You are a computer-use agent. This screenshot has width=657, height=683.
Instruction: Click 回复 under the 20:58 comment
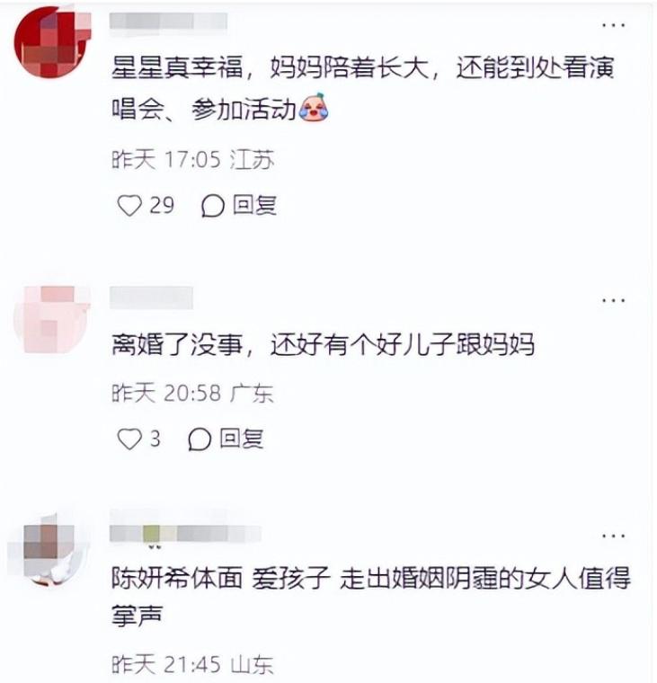click(242, 439)
